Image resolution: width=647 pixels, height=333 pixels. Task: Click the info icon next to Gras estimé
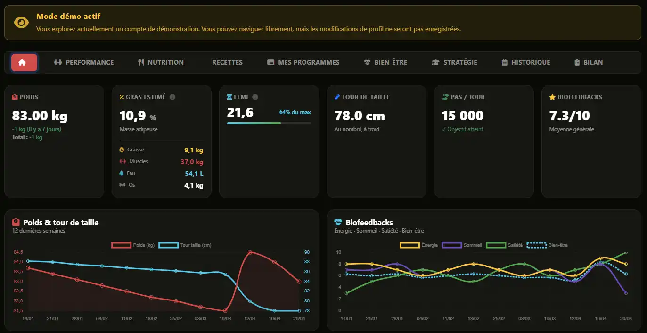[172, 97]
